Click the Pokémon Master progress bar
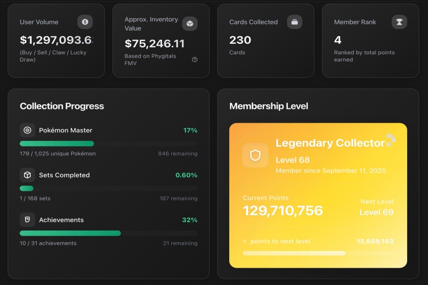 point(108,144)
